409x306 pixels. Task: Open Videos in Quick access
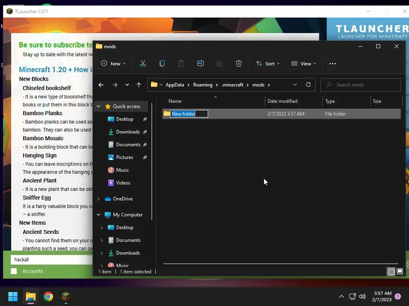coord(123,182)
